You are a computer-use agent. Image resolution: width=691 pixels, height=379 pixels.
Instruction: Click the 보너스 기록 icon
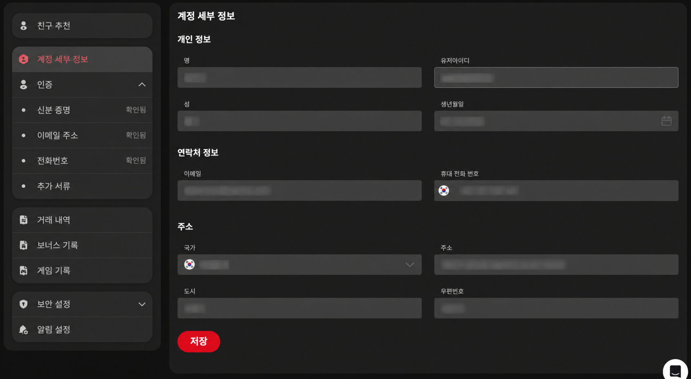coord(24,245)
